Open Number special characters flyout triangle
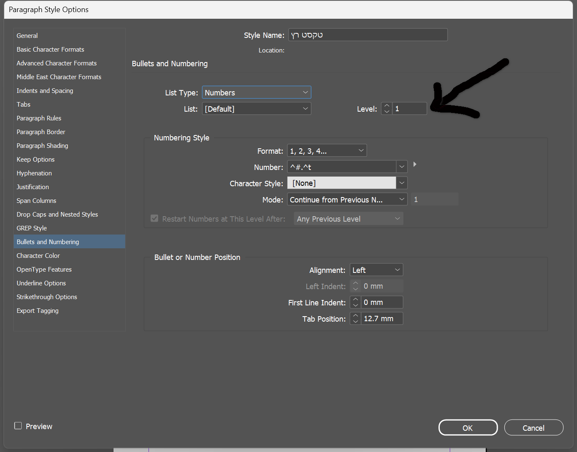This screenshot has height=452, width=577. point(415,165)
